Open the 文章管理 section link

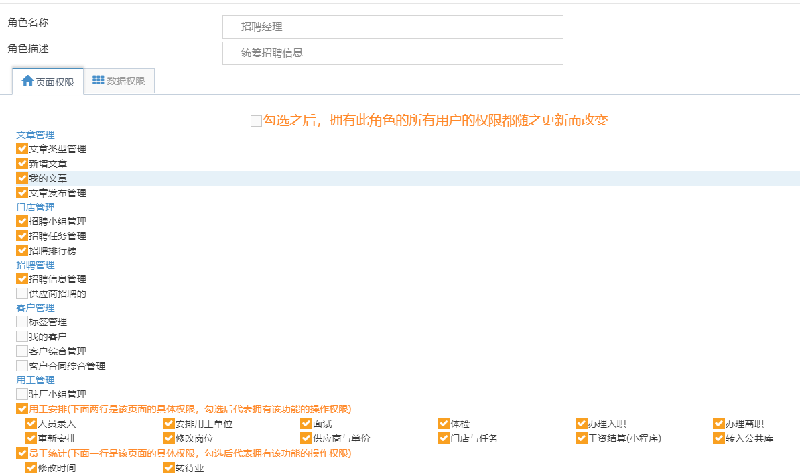point(36,134)
